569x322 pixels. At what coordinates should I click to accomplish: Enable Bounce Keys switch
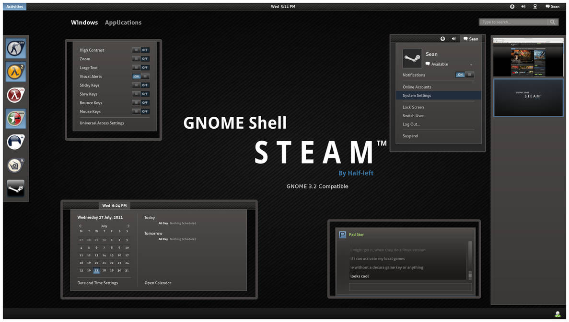(x=141, y=103)
